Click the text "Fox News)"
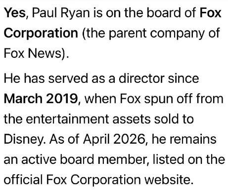This screenshot has height=193, width=228. pos(35,53)
